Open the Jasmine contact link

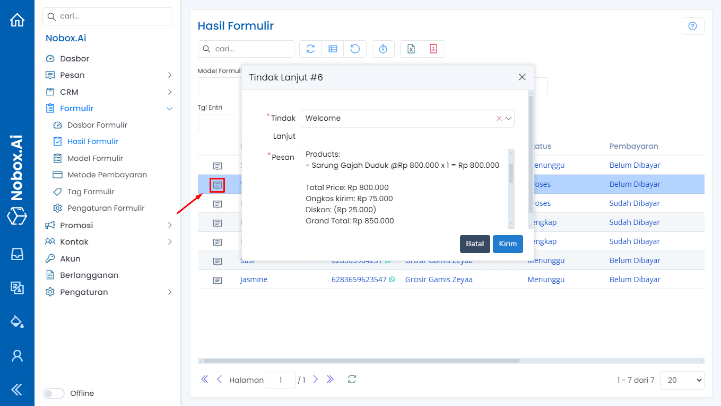coord(254,279)
